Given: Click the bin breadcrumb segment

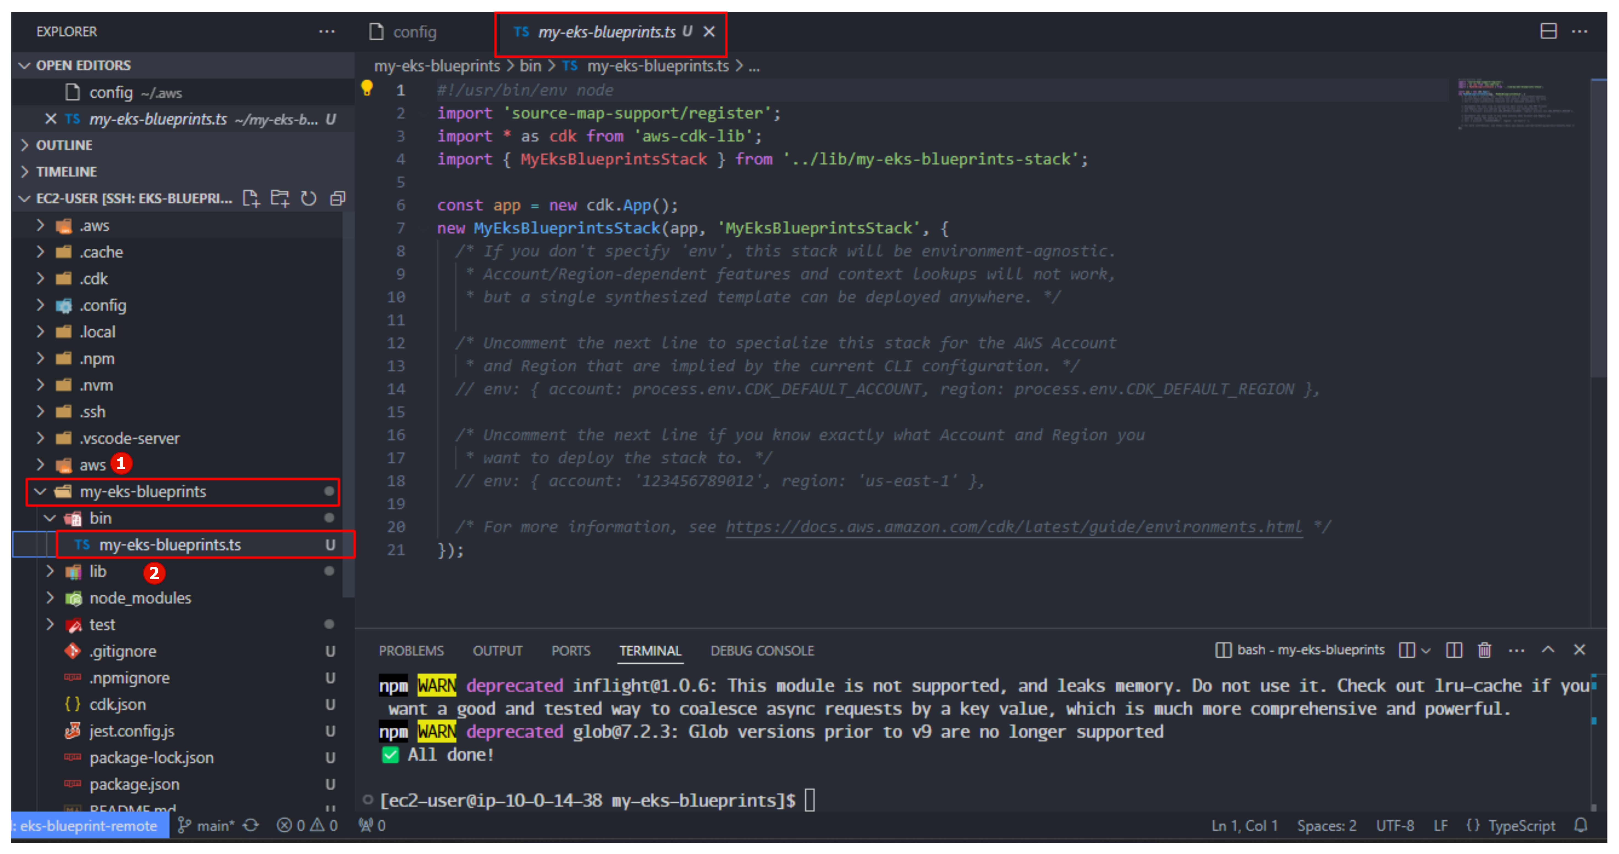Looking at the screenshot, I should (530, 66).
